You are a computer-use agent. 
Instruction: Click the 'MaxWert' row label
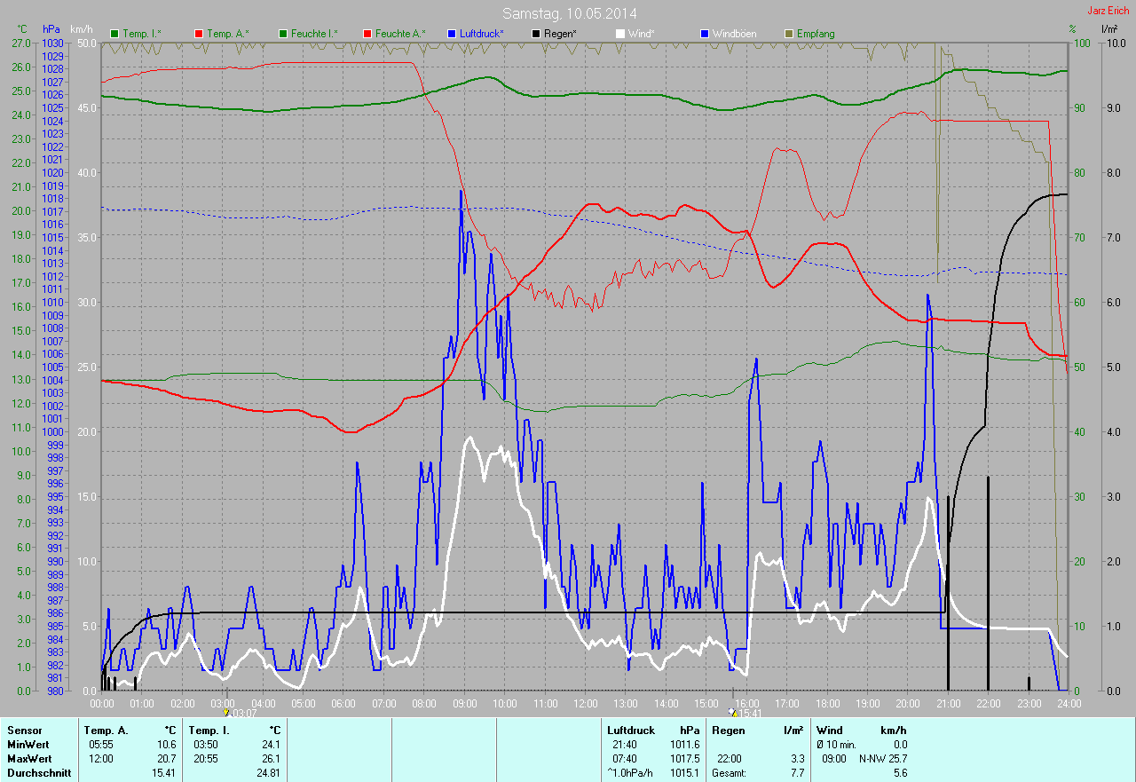coord(28,759)
